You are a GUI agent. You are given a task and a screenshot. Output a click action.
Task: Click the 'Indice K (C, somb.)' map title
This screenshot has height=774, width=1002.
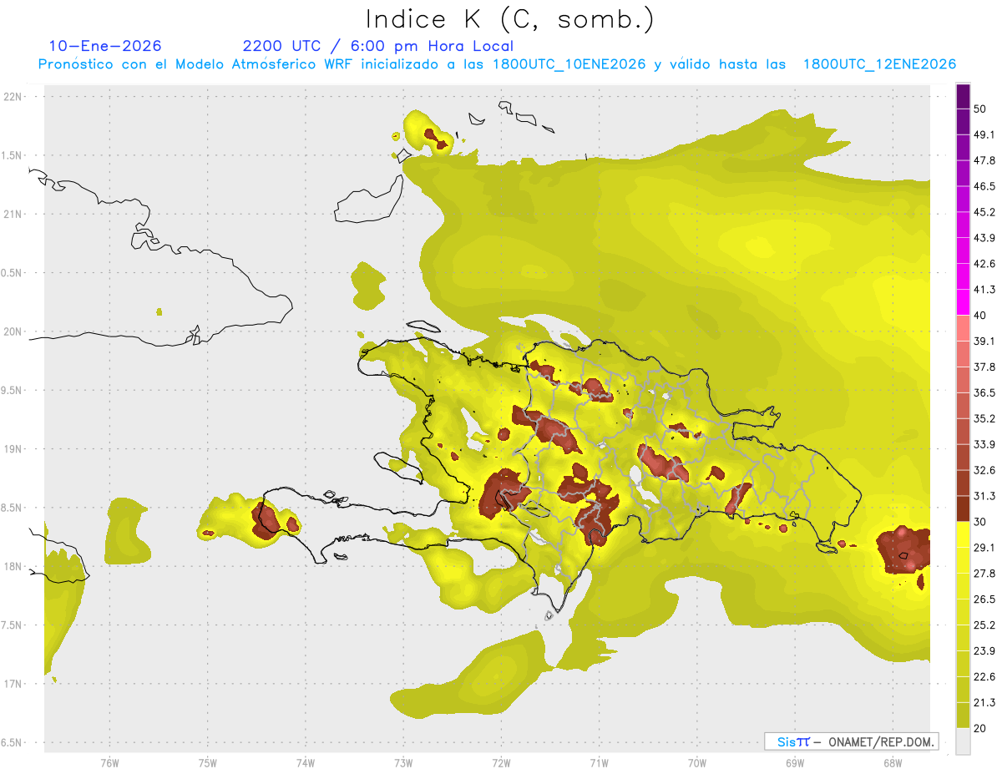click(510, 19)
